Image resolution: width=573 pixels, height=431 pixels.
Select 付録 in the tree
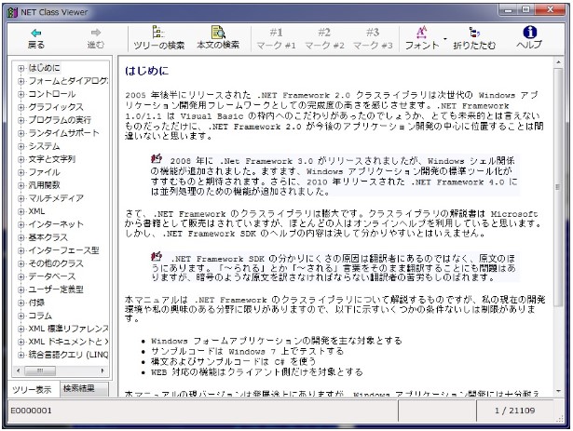coord(36,303)
